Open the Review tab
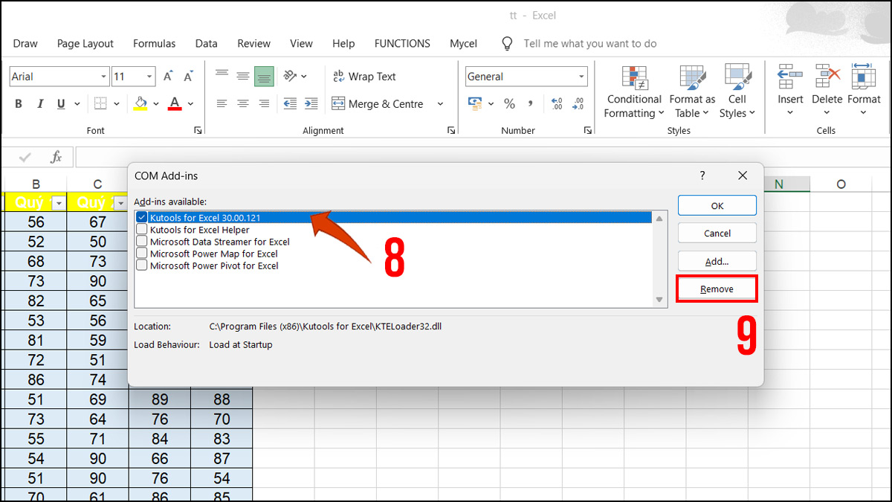This screenshot has width=892, height=502. (x=253, y=43)
